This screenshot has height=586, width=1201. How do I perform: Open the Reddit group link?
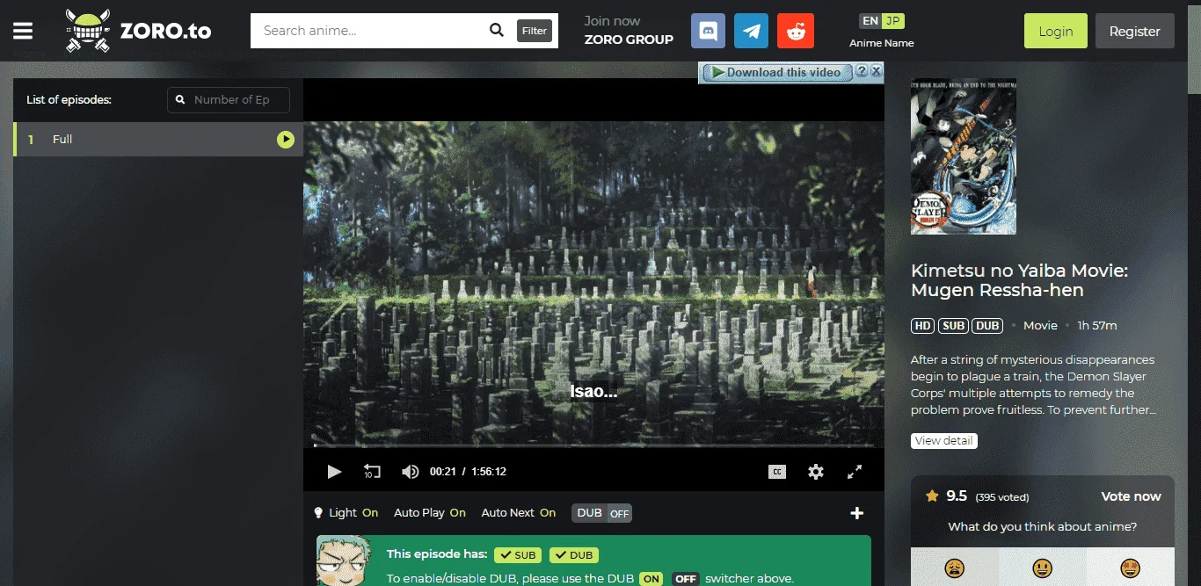point(796,31)
